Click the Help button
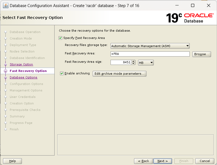This screenshot has height=165, width=217. click(12, 161)
